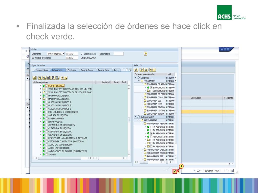Switch to the Terapia física tab

pos(104,70)
